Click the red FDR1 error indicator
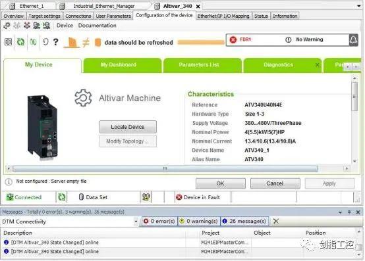Viewport: 365px width, 261px height. tap(240, 39)
